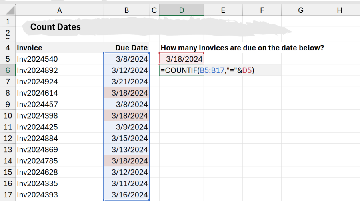The width and height of the screenshot is (360, 201).
Task: Select invoice Inv2024924
Action: [x=60, y=82]
